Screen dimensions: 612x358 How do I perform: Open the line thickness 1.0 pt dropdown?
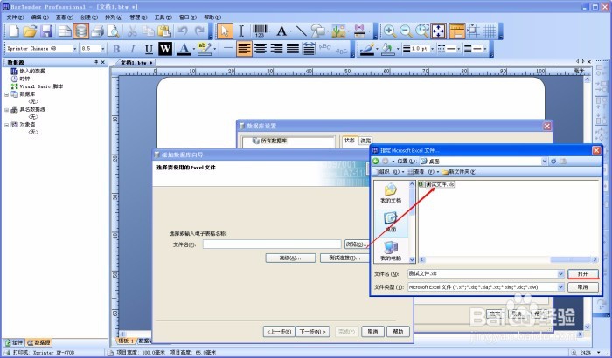(432, 49)
